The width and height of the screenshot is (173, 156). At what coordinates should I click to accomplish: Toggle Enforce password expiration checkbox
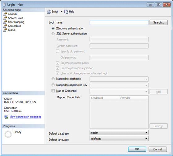(x=58, y=68)
